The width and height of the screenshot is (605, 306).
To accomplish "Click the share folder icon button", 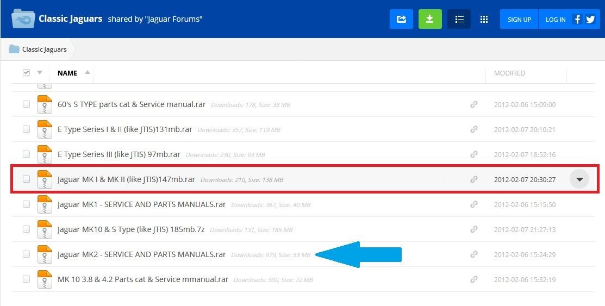I will (401, 19).
